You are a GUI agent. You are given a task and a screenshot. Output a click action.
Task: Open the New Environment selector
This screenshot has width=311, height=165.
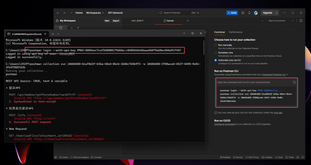pos(281,21)
